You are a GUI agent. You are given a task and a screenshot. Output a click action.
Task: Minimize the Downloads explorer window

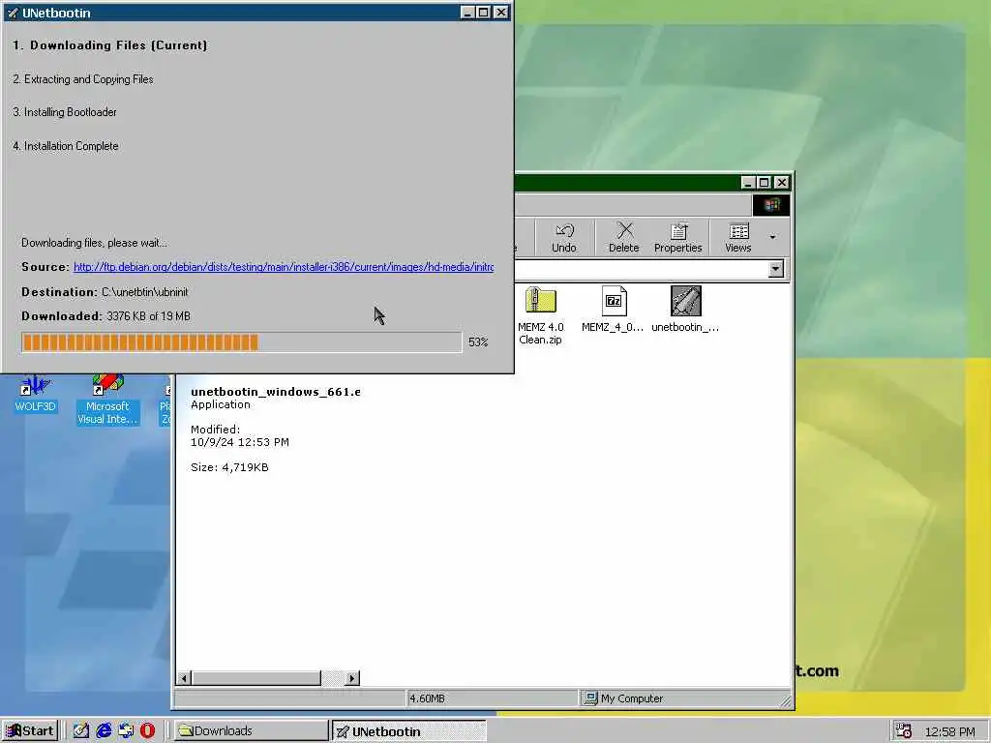[748, 183]
